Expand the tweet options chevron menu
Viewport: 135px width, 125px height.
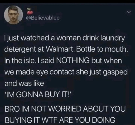129,12
